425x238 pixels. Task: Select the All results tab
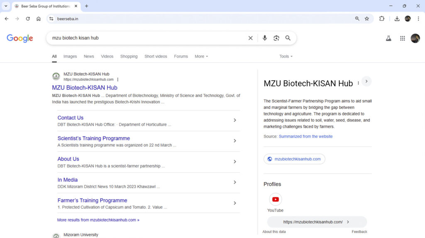(54, 56)
